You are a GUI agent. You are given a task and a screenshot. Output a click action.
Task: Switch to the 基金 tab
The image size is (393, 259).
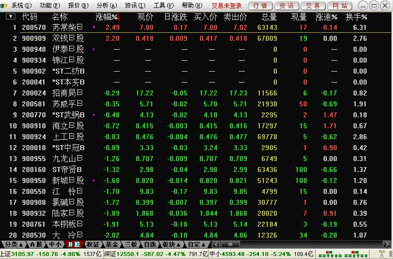[112, 245]
